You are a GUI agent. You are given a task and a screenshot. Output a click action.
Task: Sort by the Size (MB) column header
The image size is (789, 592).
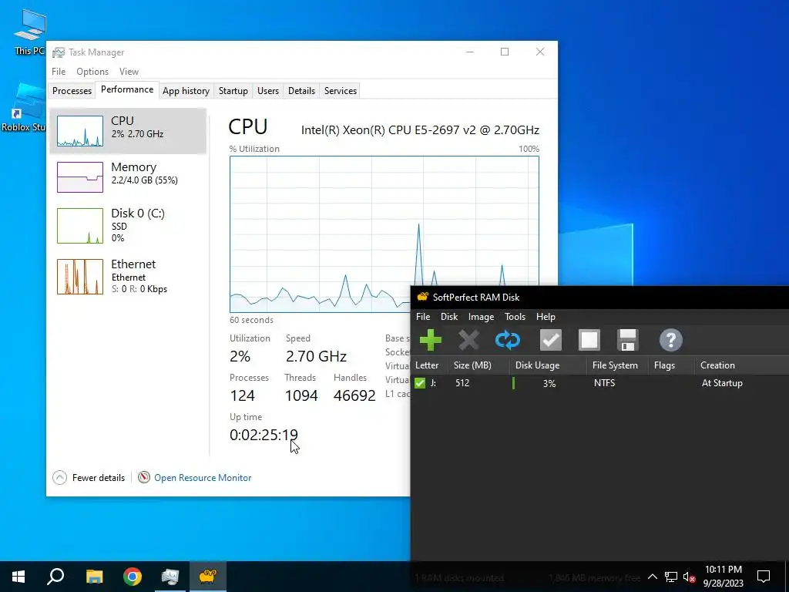(479, 365)
